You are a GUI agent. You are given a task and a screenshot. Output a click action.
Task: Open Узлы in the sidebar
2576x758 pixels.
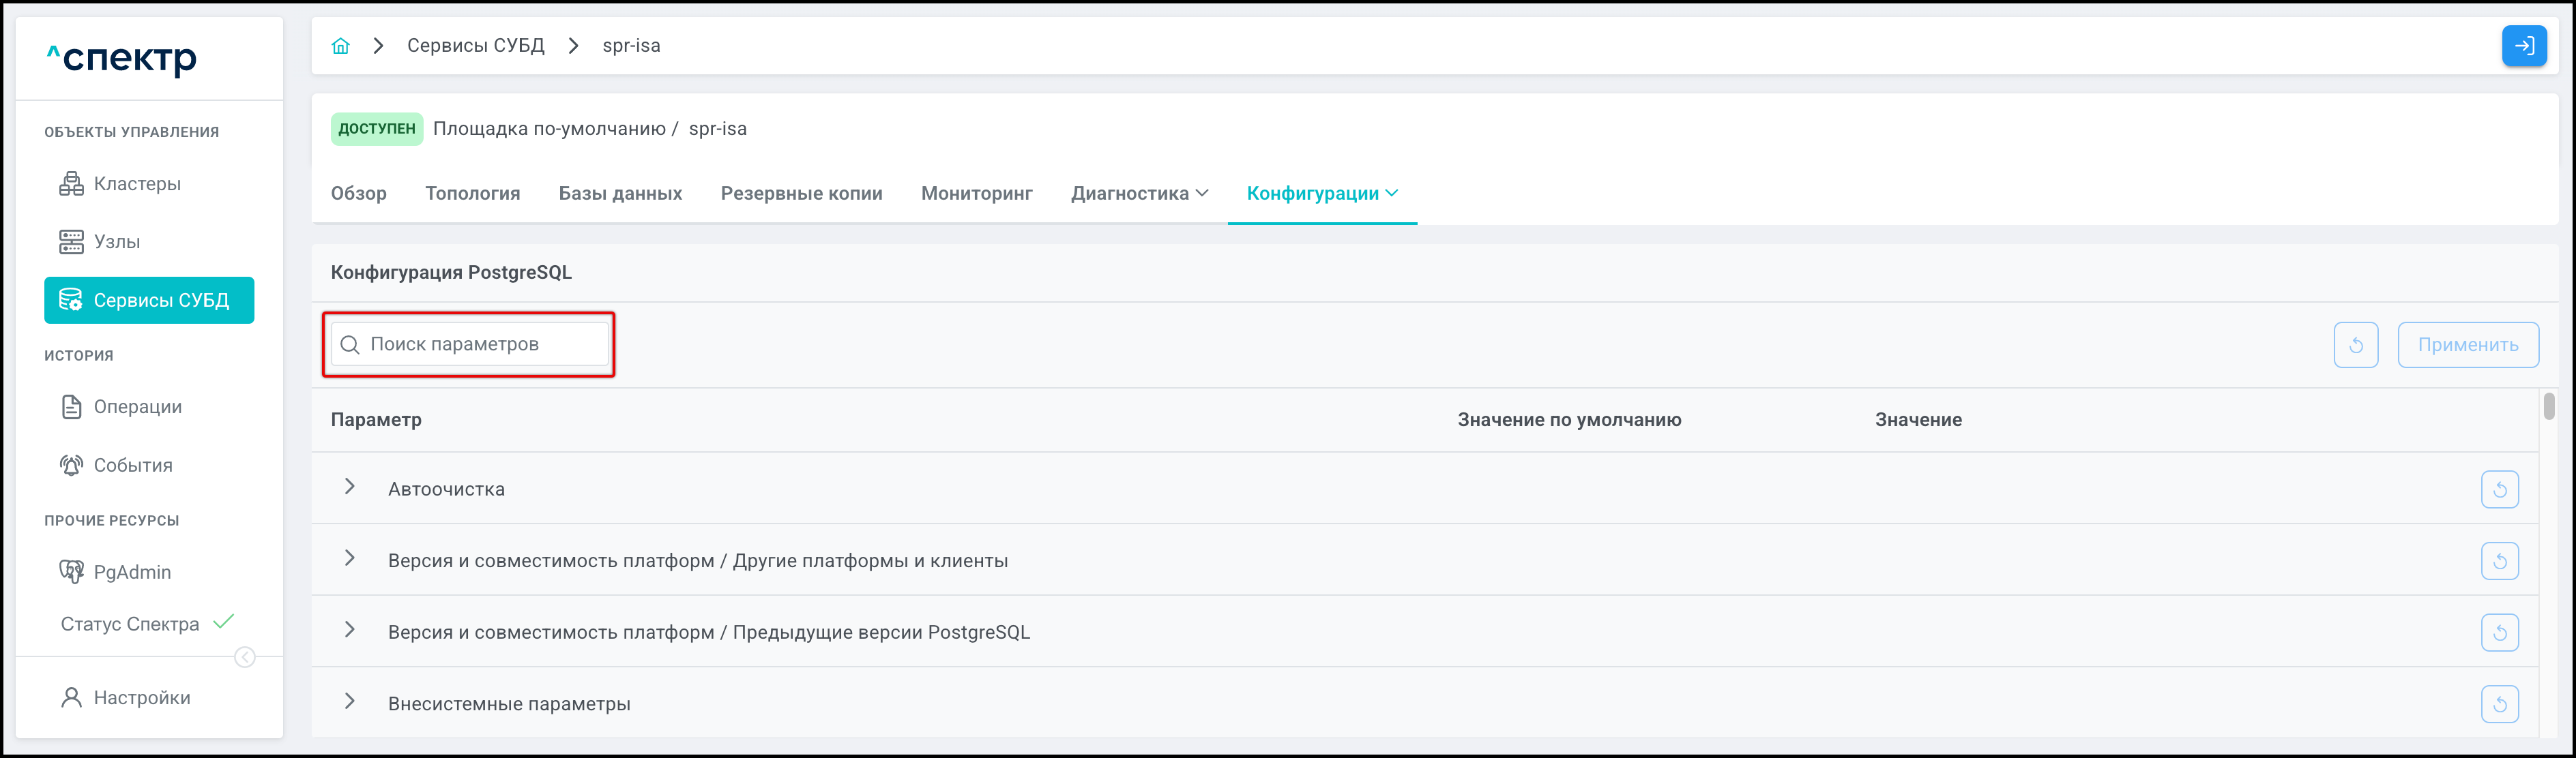click(x=116, y=242)
